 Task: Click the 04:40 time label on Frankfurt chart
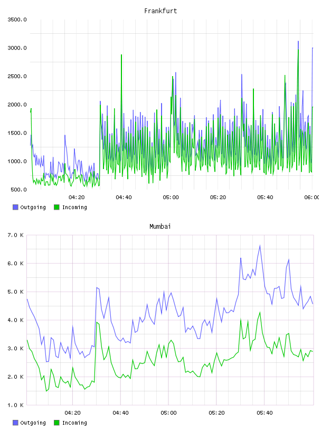[x=124, y=197]
